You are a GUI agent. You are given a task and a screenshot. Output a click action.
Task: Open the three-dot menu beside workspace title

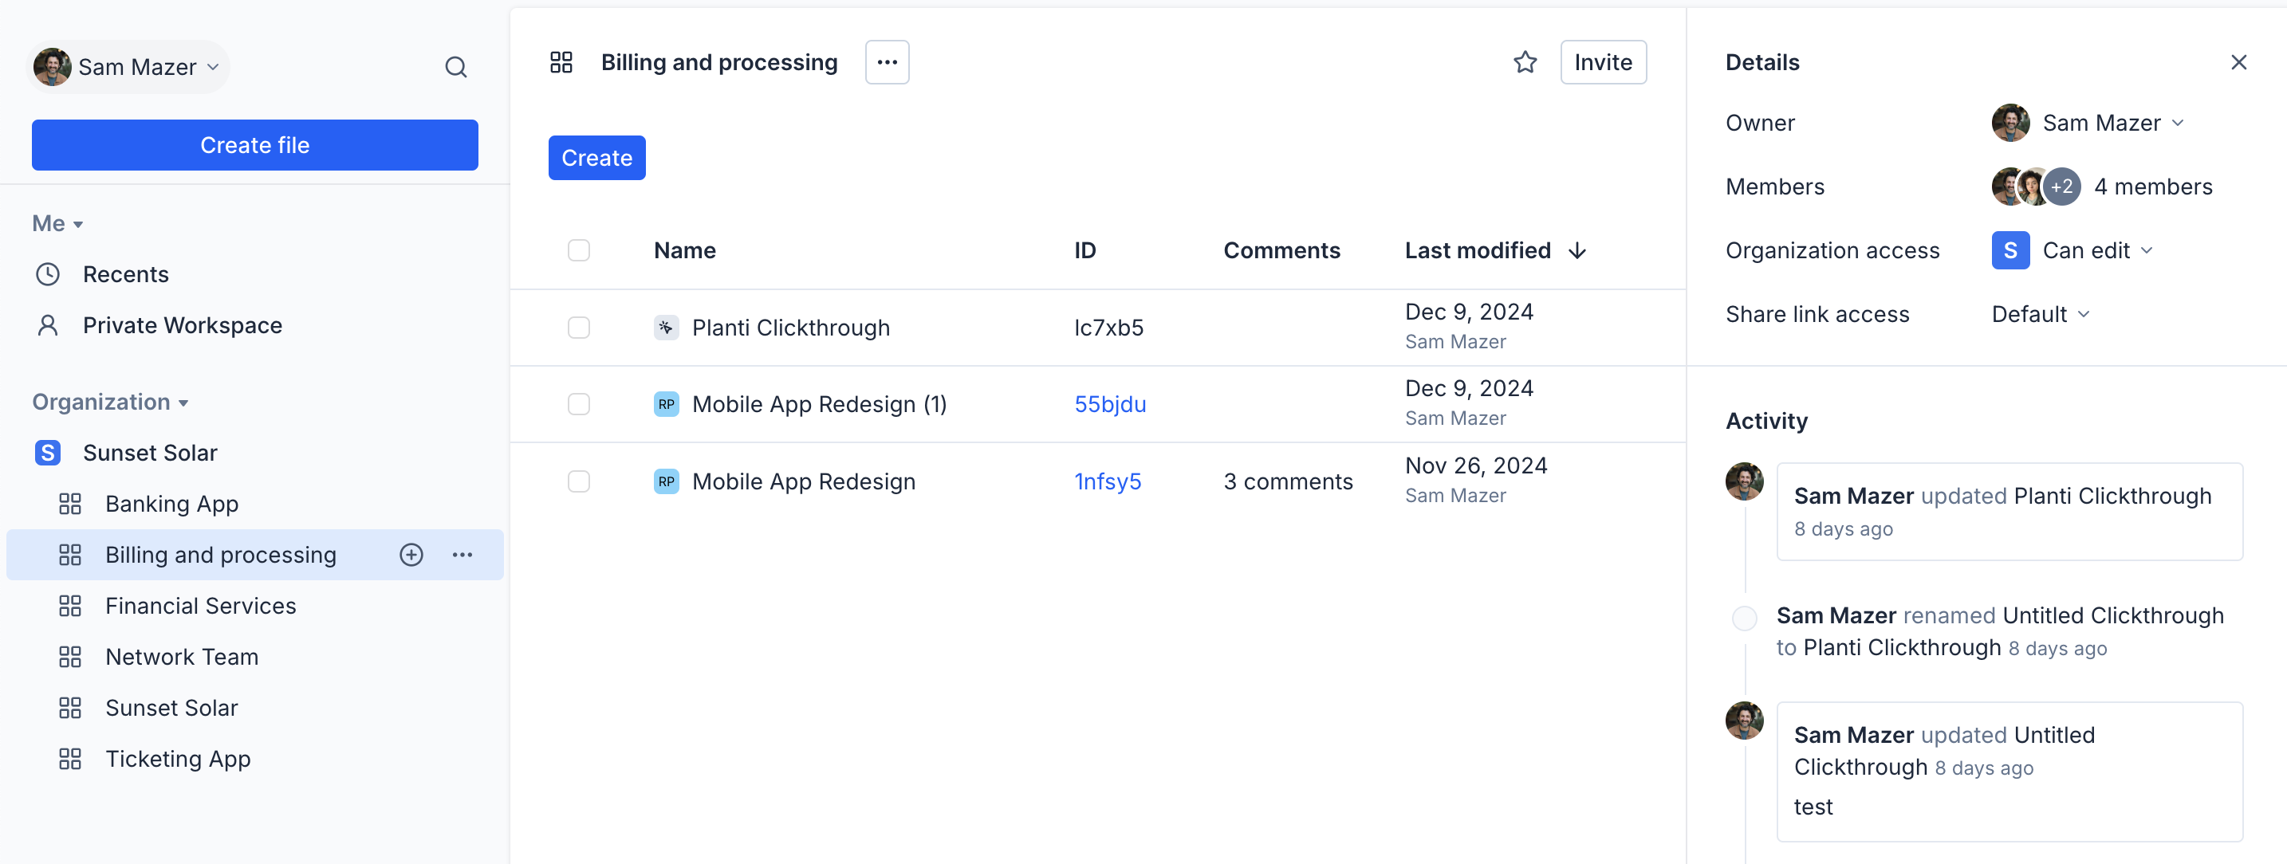coord(886,62)
